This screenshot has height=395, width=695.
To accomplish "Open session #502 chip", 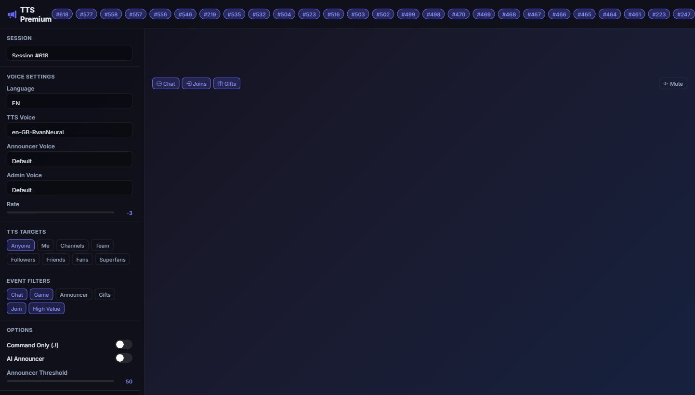I will coord(383,14).
